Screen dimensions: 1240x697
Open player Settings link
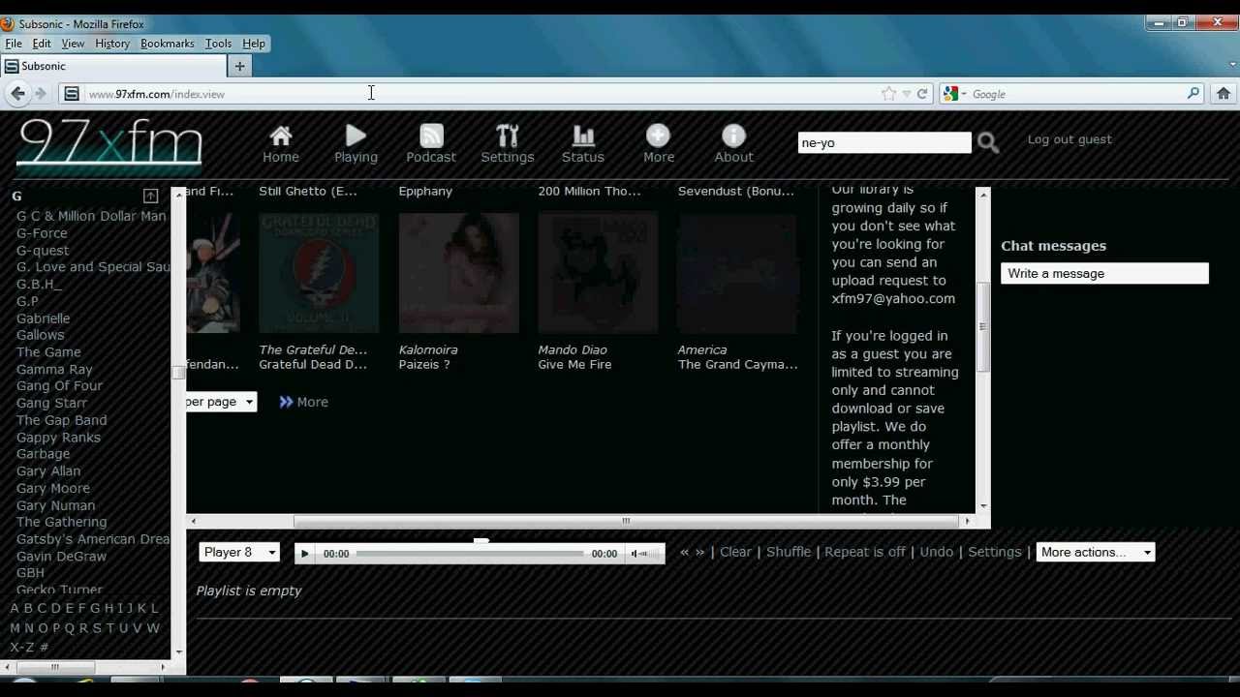(x=995, y=552)
